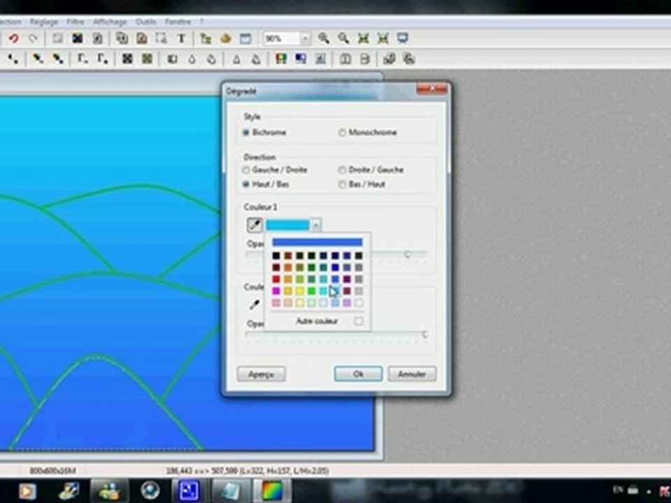
Task: Expand the Couleur 1 color dropdown arrow
Action: pyautogui.click(x=316, y=225)
